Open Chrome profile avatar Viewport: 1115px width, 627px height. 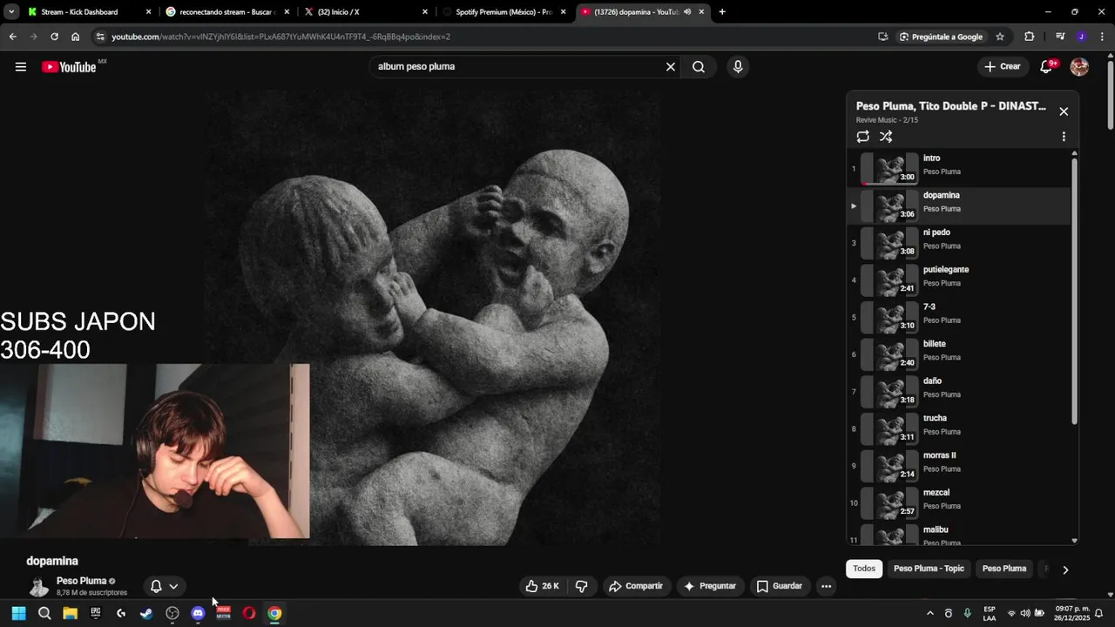point(1081,37)
